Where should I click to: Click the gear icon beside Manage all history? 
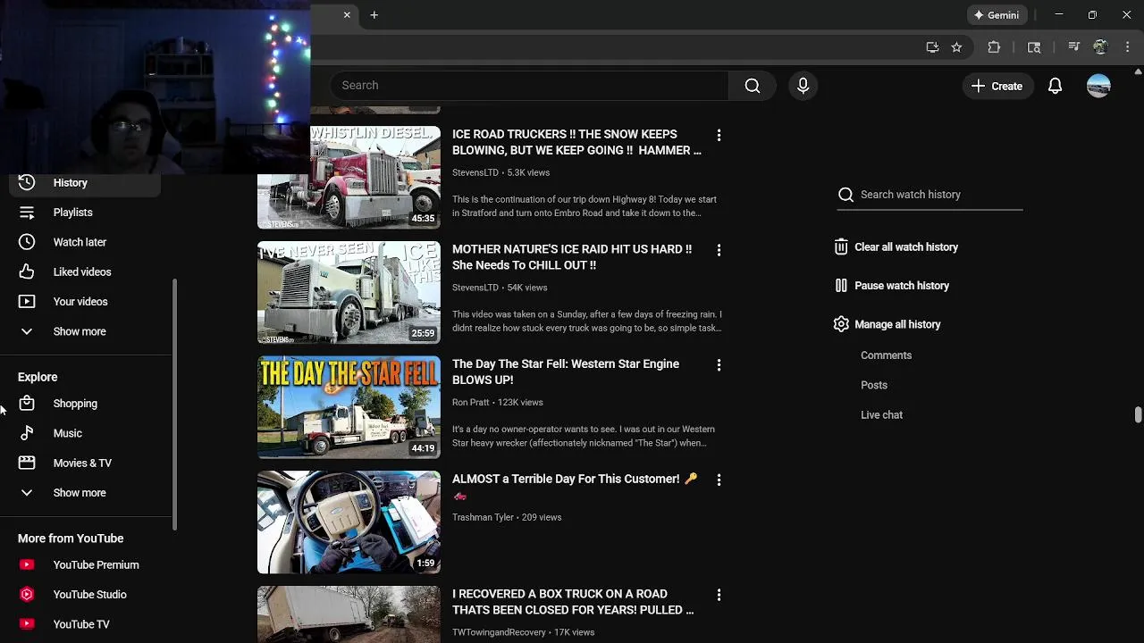[841, 324]
